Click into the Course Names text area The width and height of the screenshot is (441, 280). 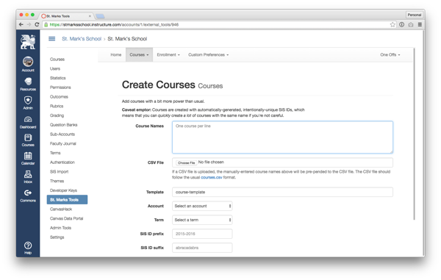coord(282,137)
